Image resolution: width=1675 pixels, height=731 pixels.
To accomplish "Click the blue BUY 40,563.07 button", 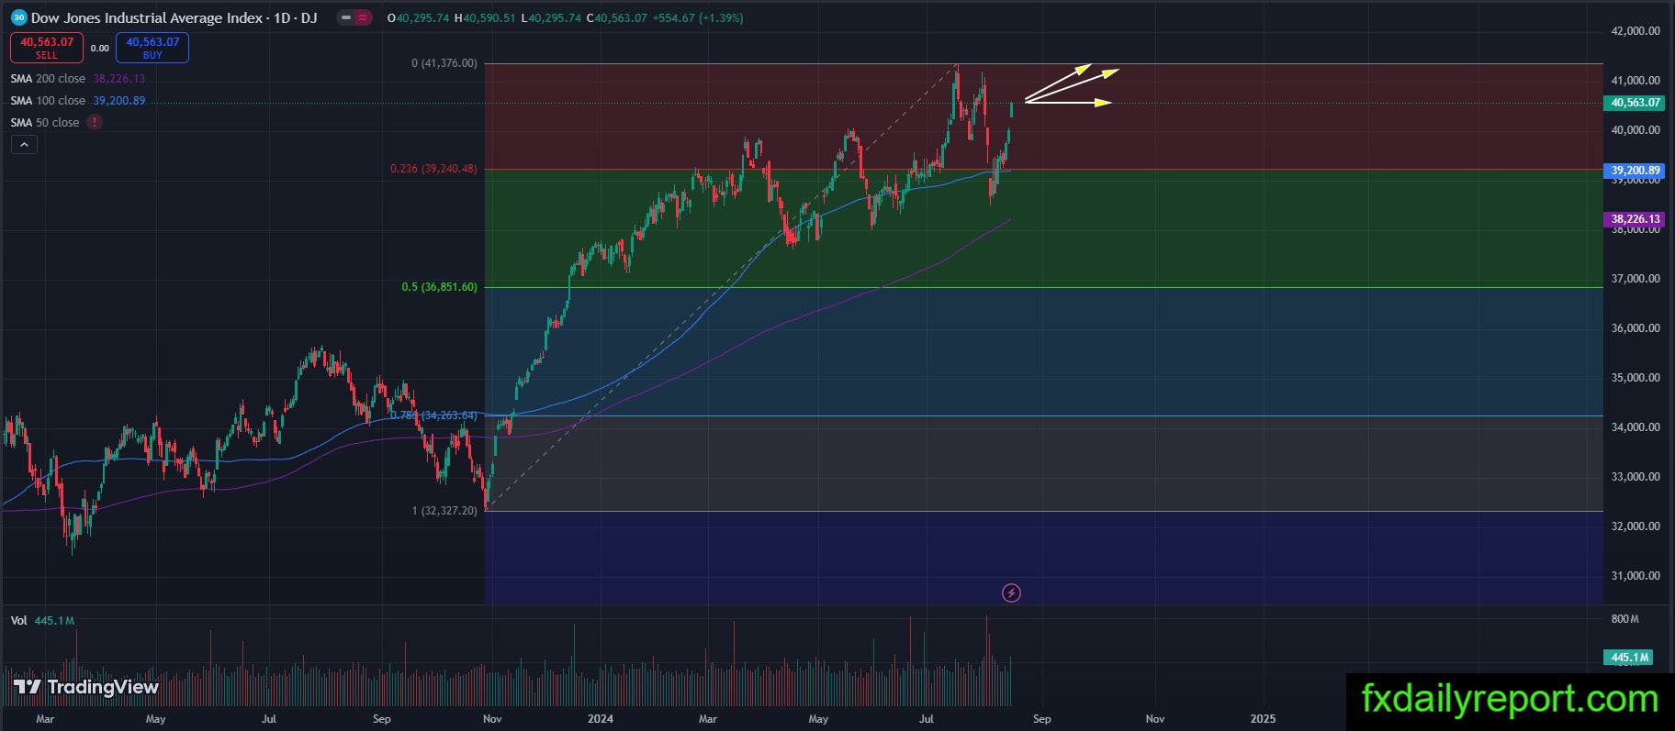I will coord(152,48).
